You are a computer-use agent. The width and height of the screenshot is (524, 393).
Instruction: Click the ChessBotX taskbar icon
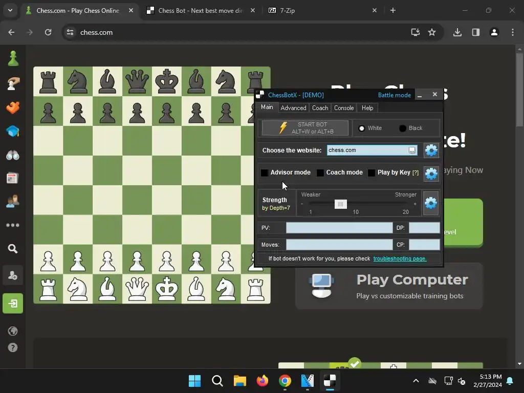[330, 381]
